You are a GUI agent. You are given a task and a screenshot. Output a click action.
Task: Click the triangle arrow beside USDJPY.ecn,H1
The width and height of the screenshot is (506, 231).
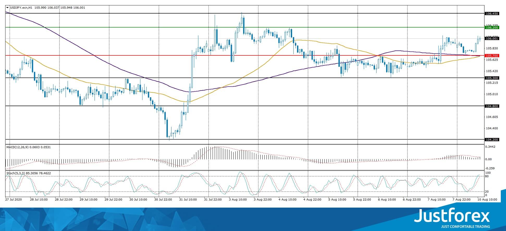pyautogui.click(x=7, y=8)
